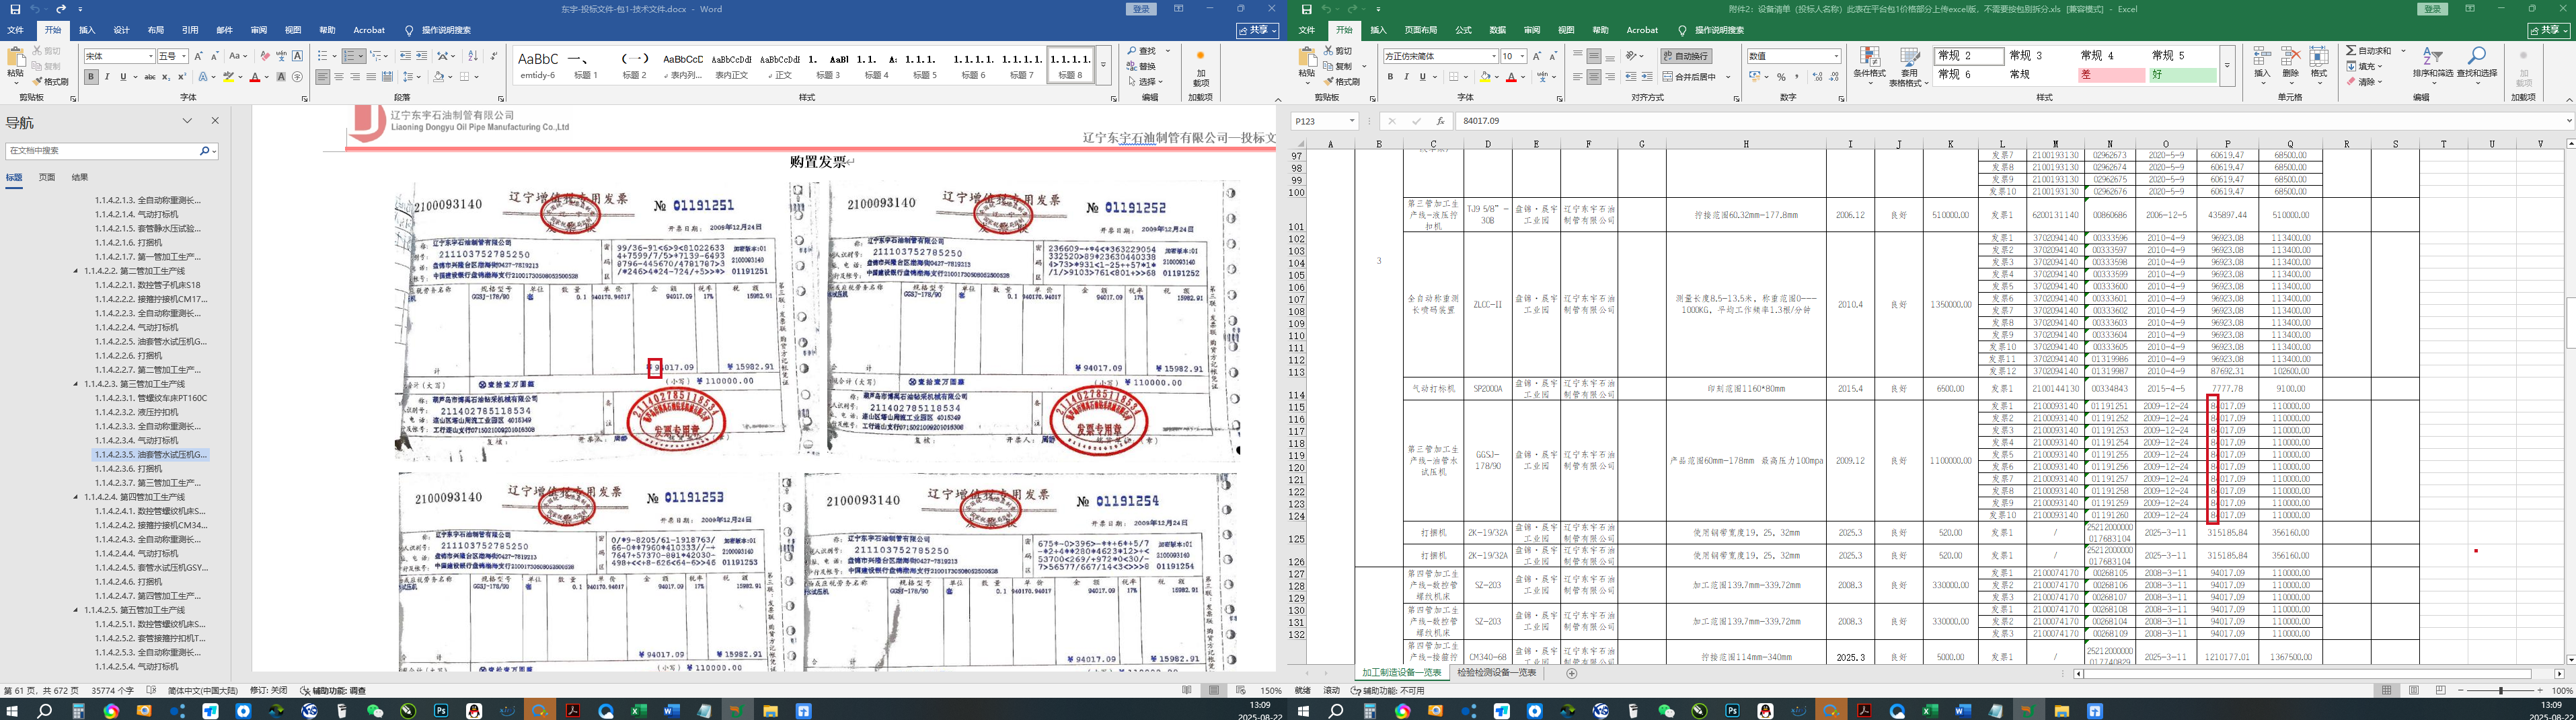This screenshot has width=2576, height=720.
Task: Open the Excel Name Box dropdown
Action: [x=1352, y=121]
